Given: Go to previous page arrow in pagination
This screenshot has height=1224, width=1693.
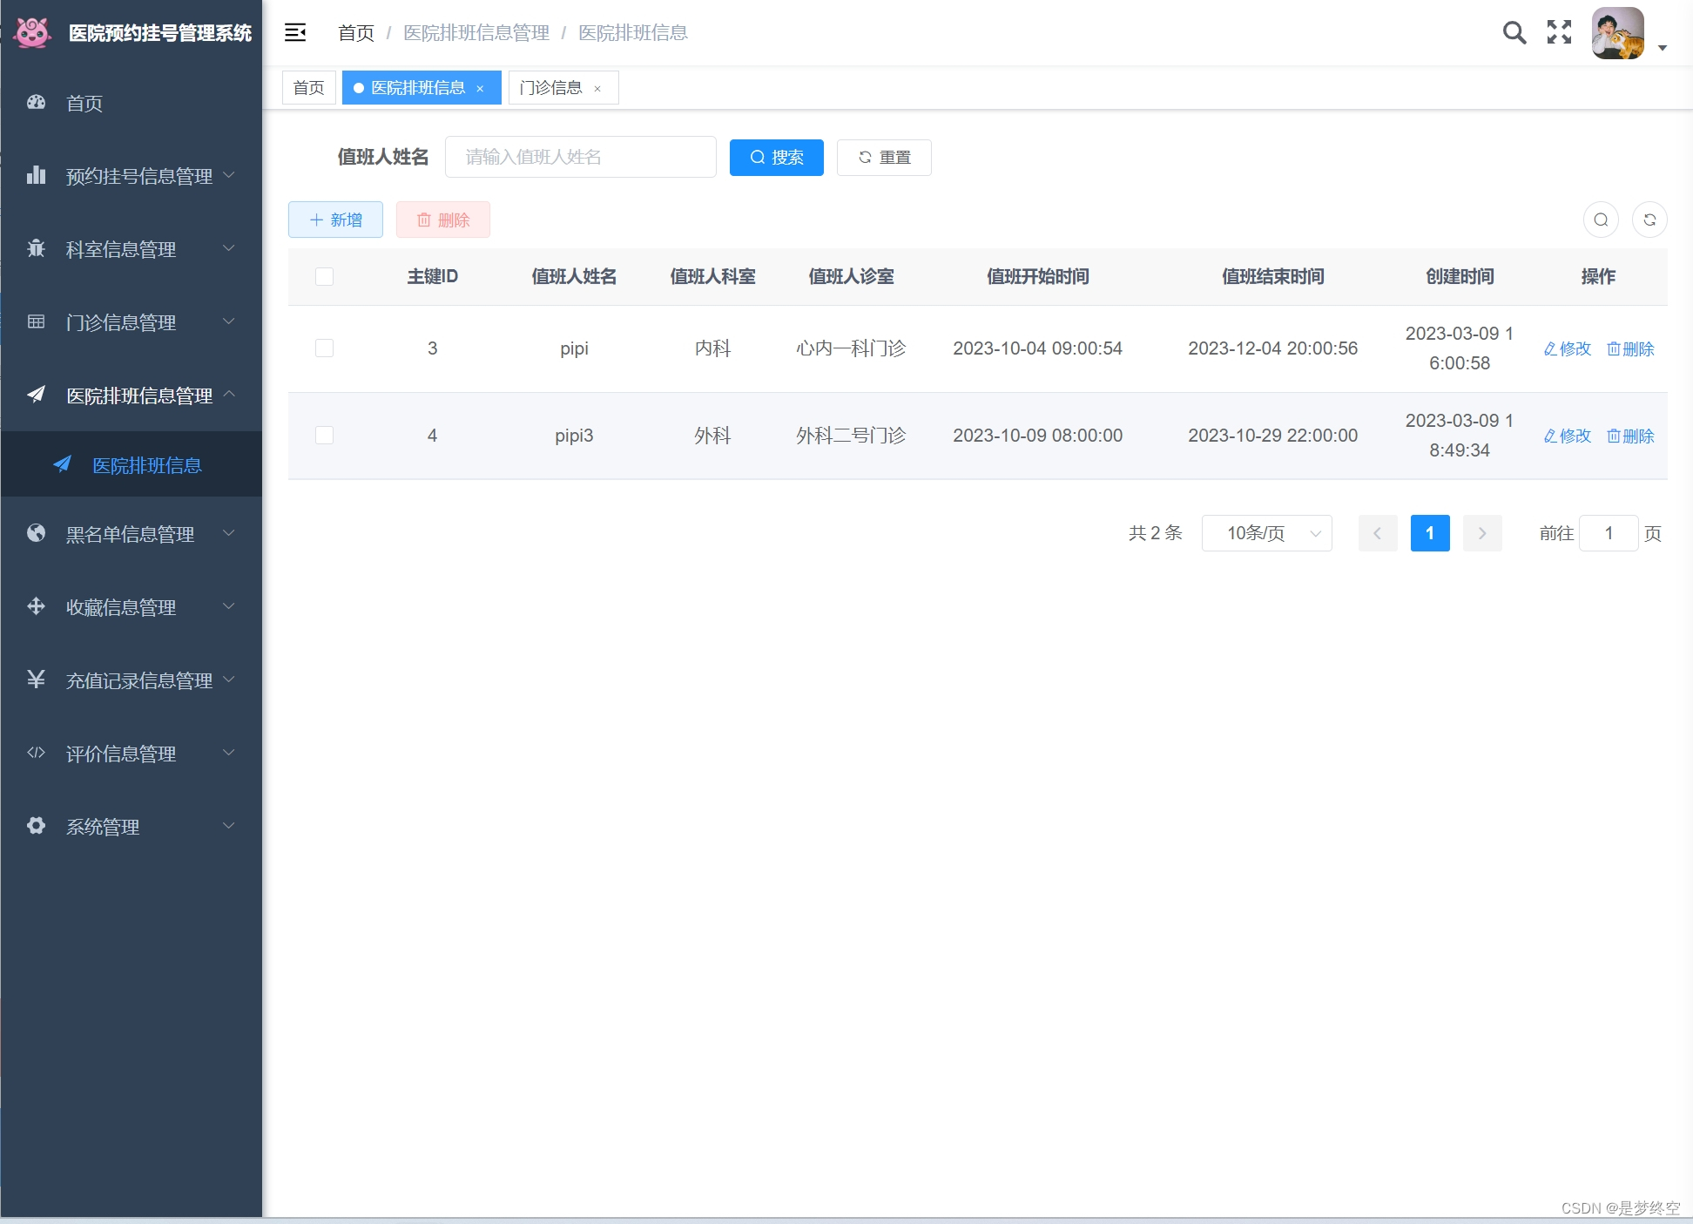Looking at the screenshot, I should pyautogui.click(x=1378, y=533).
